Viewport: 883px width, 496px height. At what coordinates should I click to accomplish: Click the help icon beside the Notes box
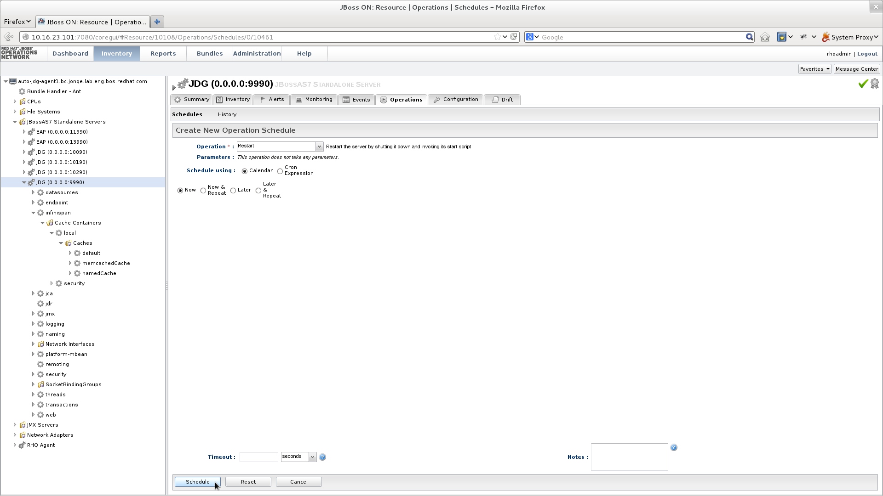pos(674,448)
